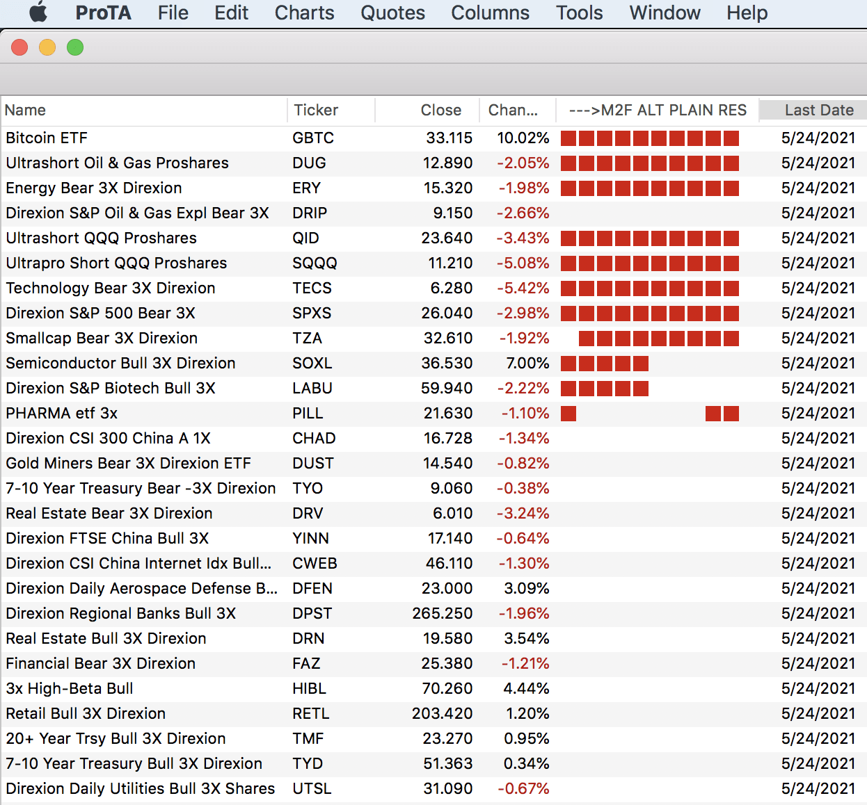Click the red M2F bar for TZA
Screen dimensions: 867x805
[x=659, y=339]
